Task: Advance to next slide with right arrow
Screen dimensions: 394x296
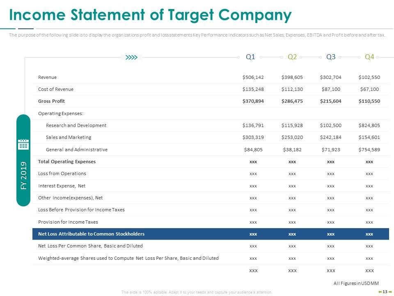Action: (x=390, y=292)
